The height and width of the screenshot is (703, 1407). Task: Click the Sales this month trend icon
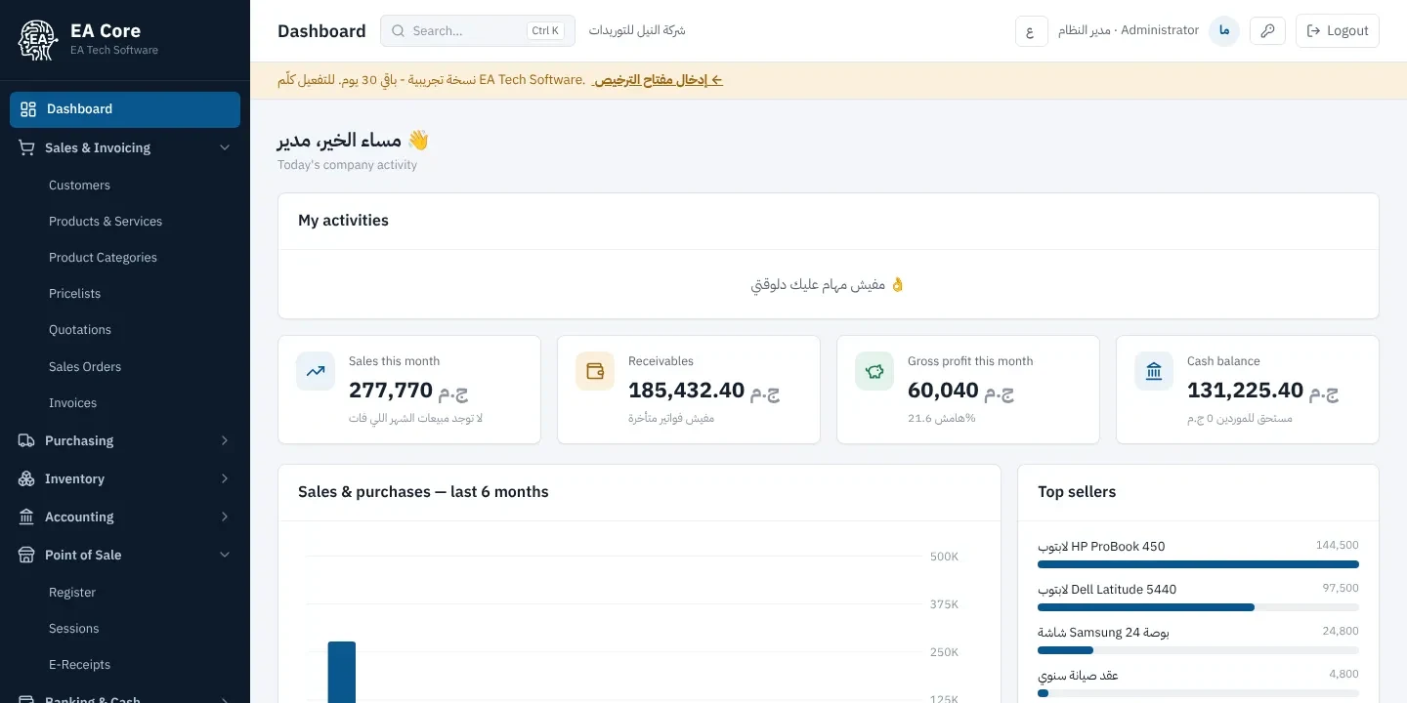click(x=316, y=371)
